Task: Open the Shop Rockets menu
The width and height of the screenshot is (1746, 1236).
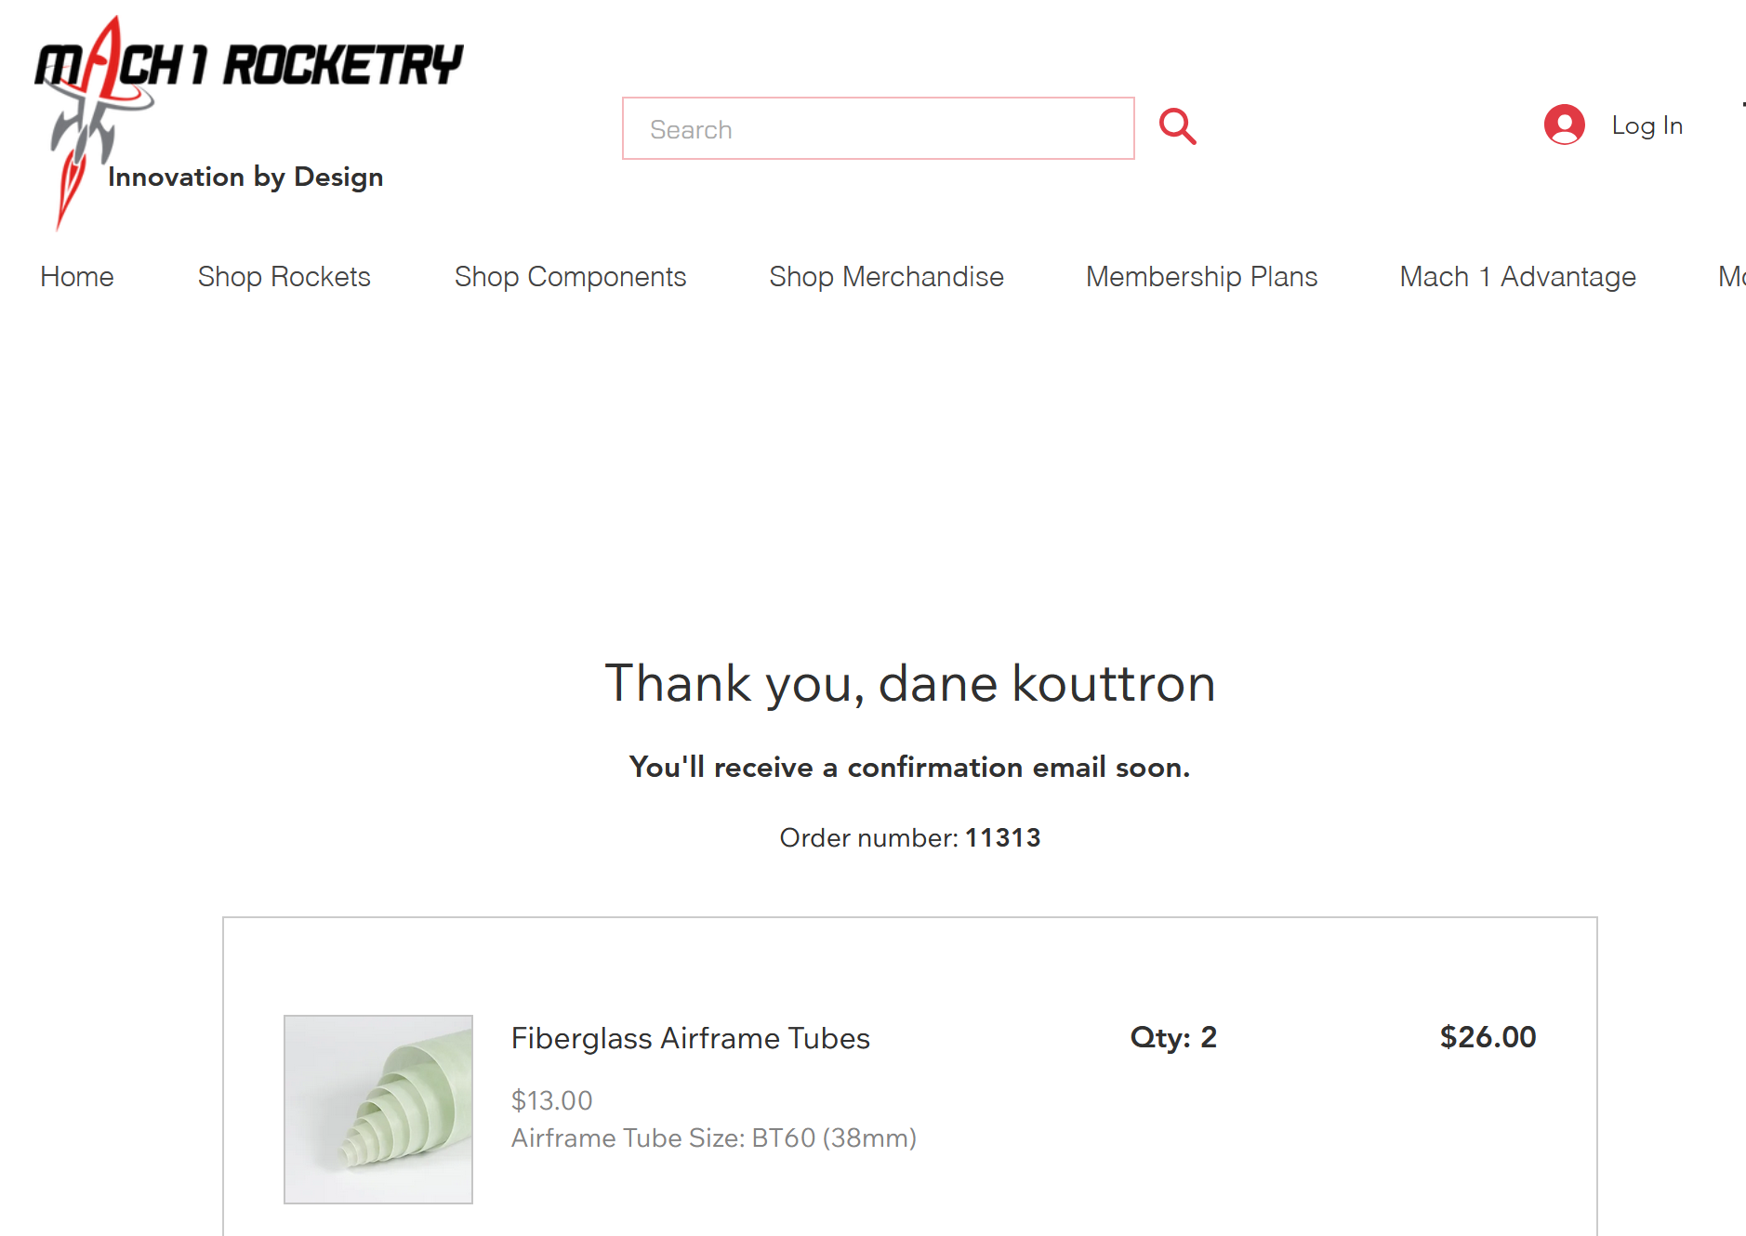Action: (x=284, y=277)
